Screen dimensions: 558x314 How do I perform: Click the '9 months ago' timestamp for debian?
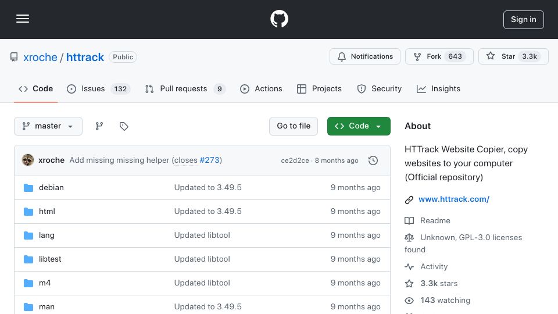click(356, 188)
